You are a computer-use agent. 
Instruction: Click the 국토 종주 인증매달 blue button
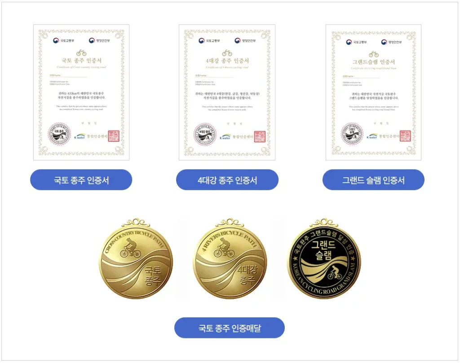click(x=230, y=328)
